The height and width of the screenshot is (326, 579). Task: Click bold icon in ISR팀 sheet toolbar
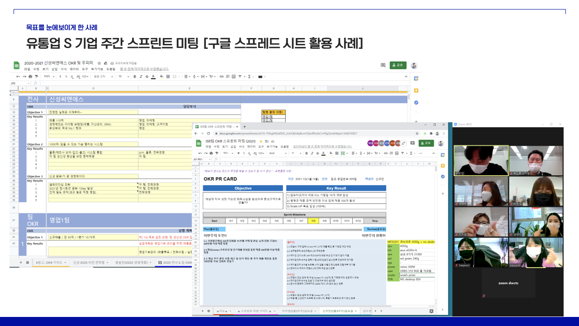(x=307, y=153)
